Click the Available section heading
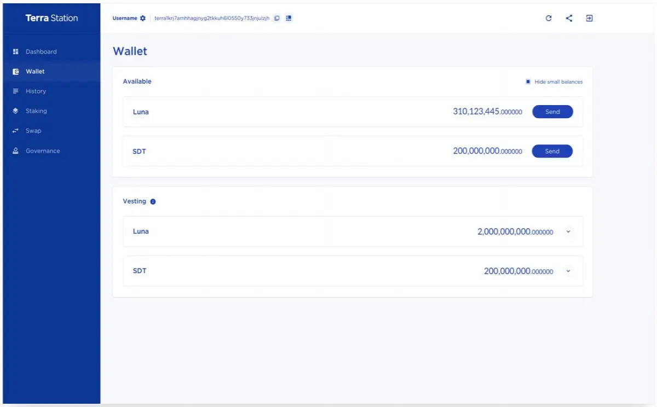The height and width of the screenshot is (407, 657). (x=137, y=81)
